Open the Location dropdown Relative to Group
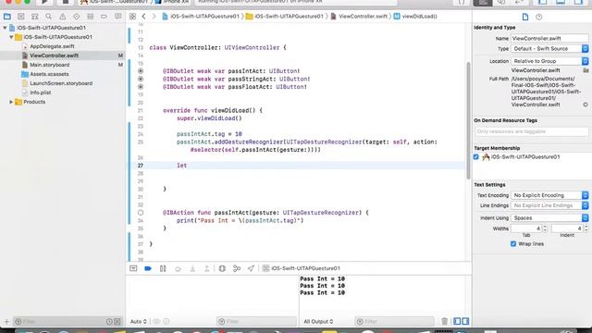 tap(549, 61)
